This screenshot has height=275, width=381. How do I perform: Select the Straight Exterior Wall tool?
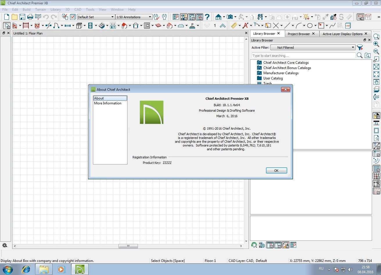[x=15, y=26]
